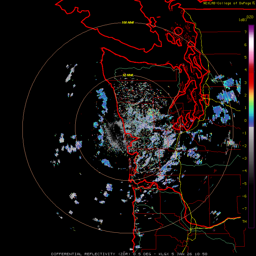Click the KLGX radar site identifier

(x=164, y=254)
